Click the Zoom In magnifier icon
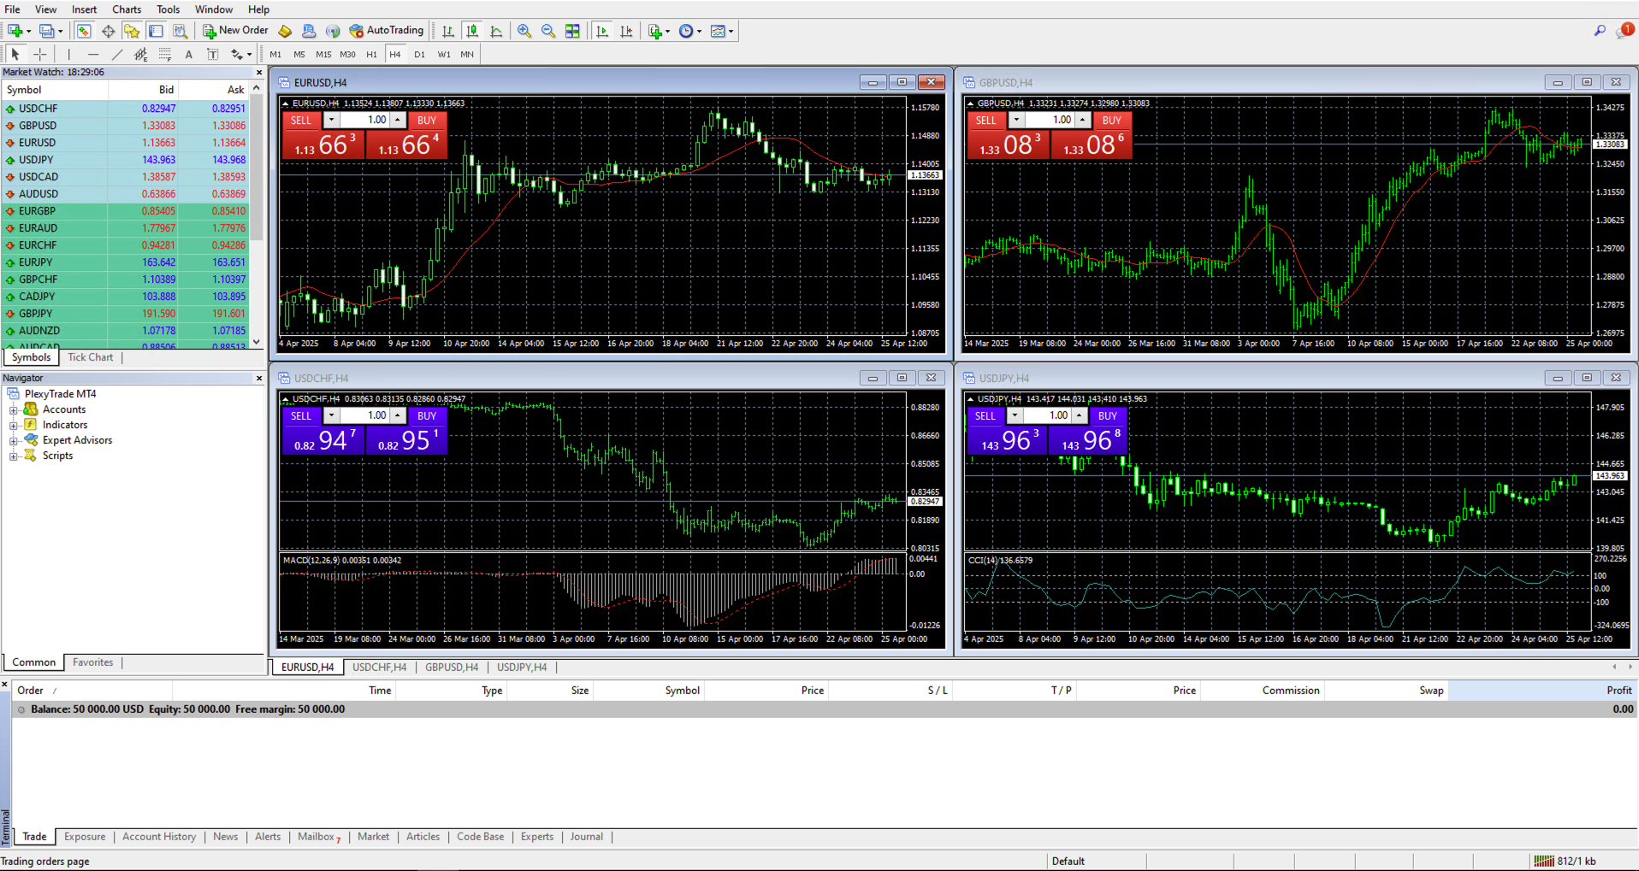The image size is (1639, 871). 524,31
